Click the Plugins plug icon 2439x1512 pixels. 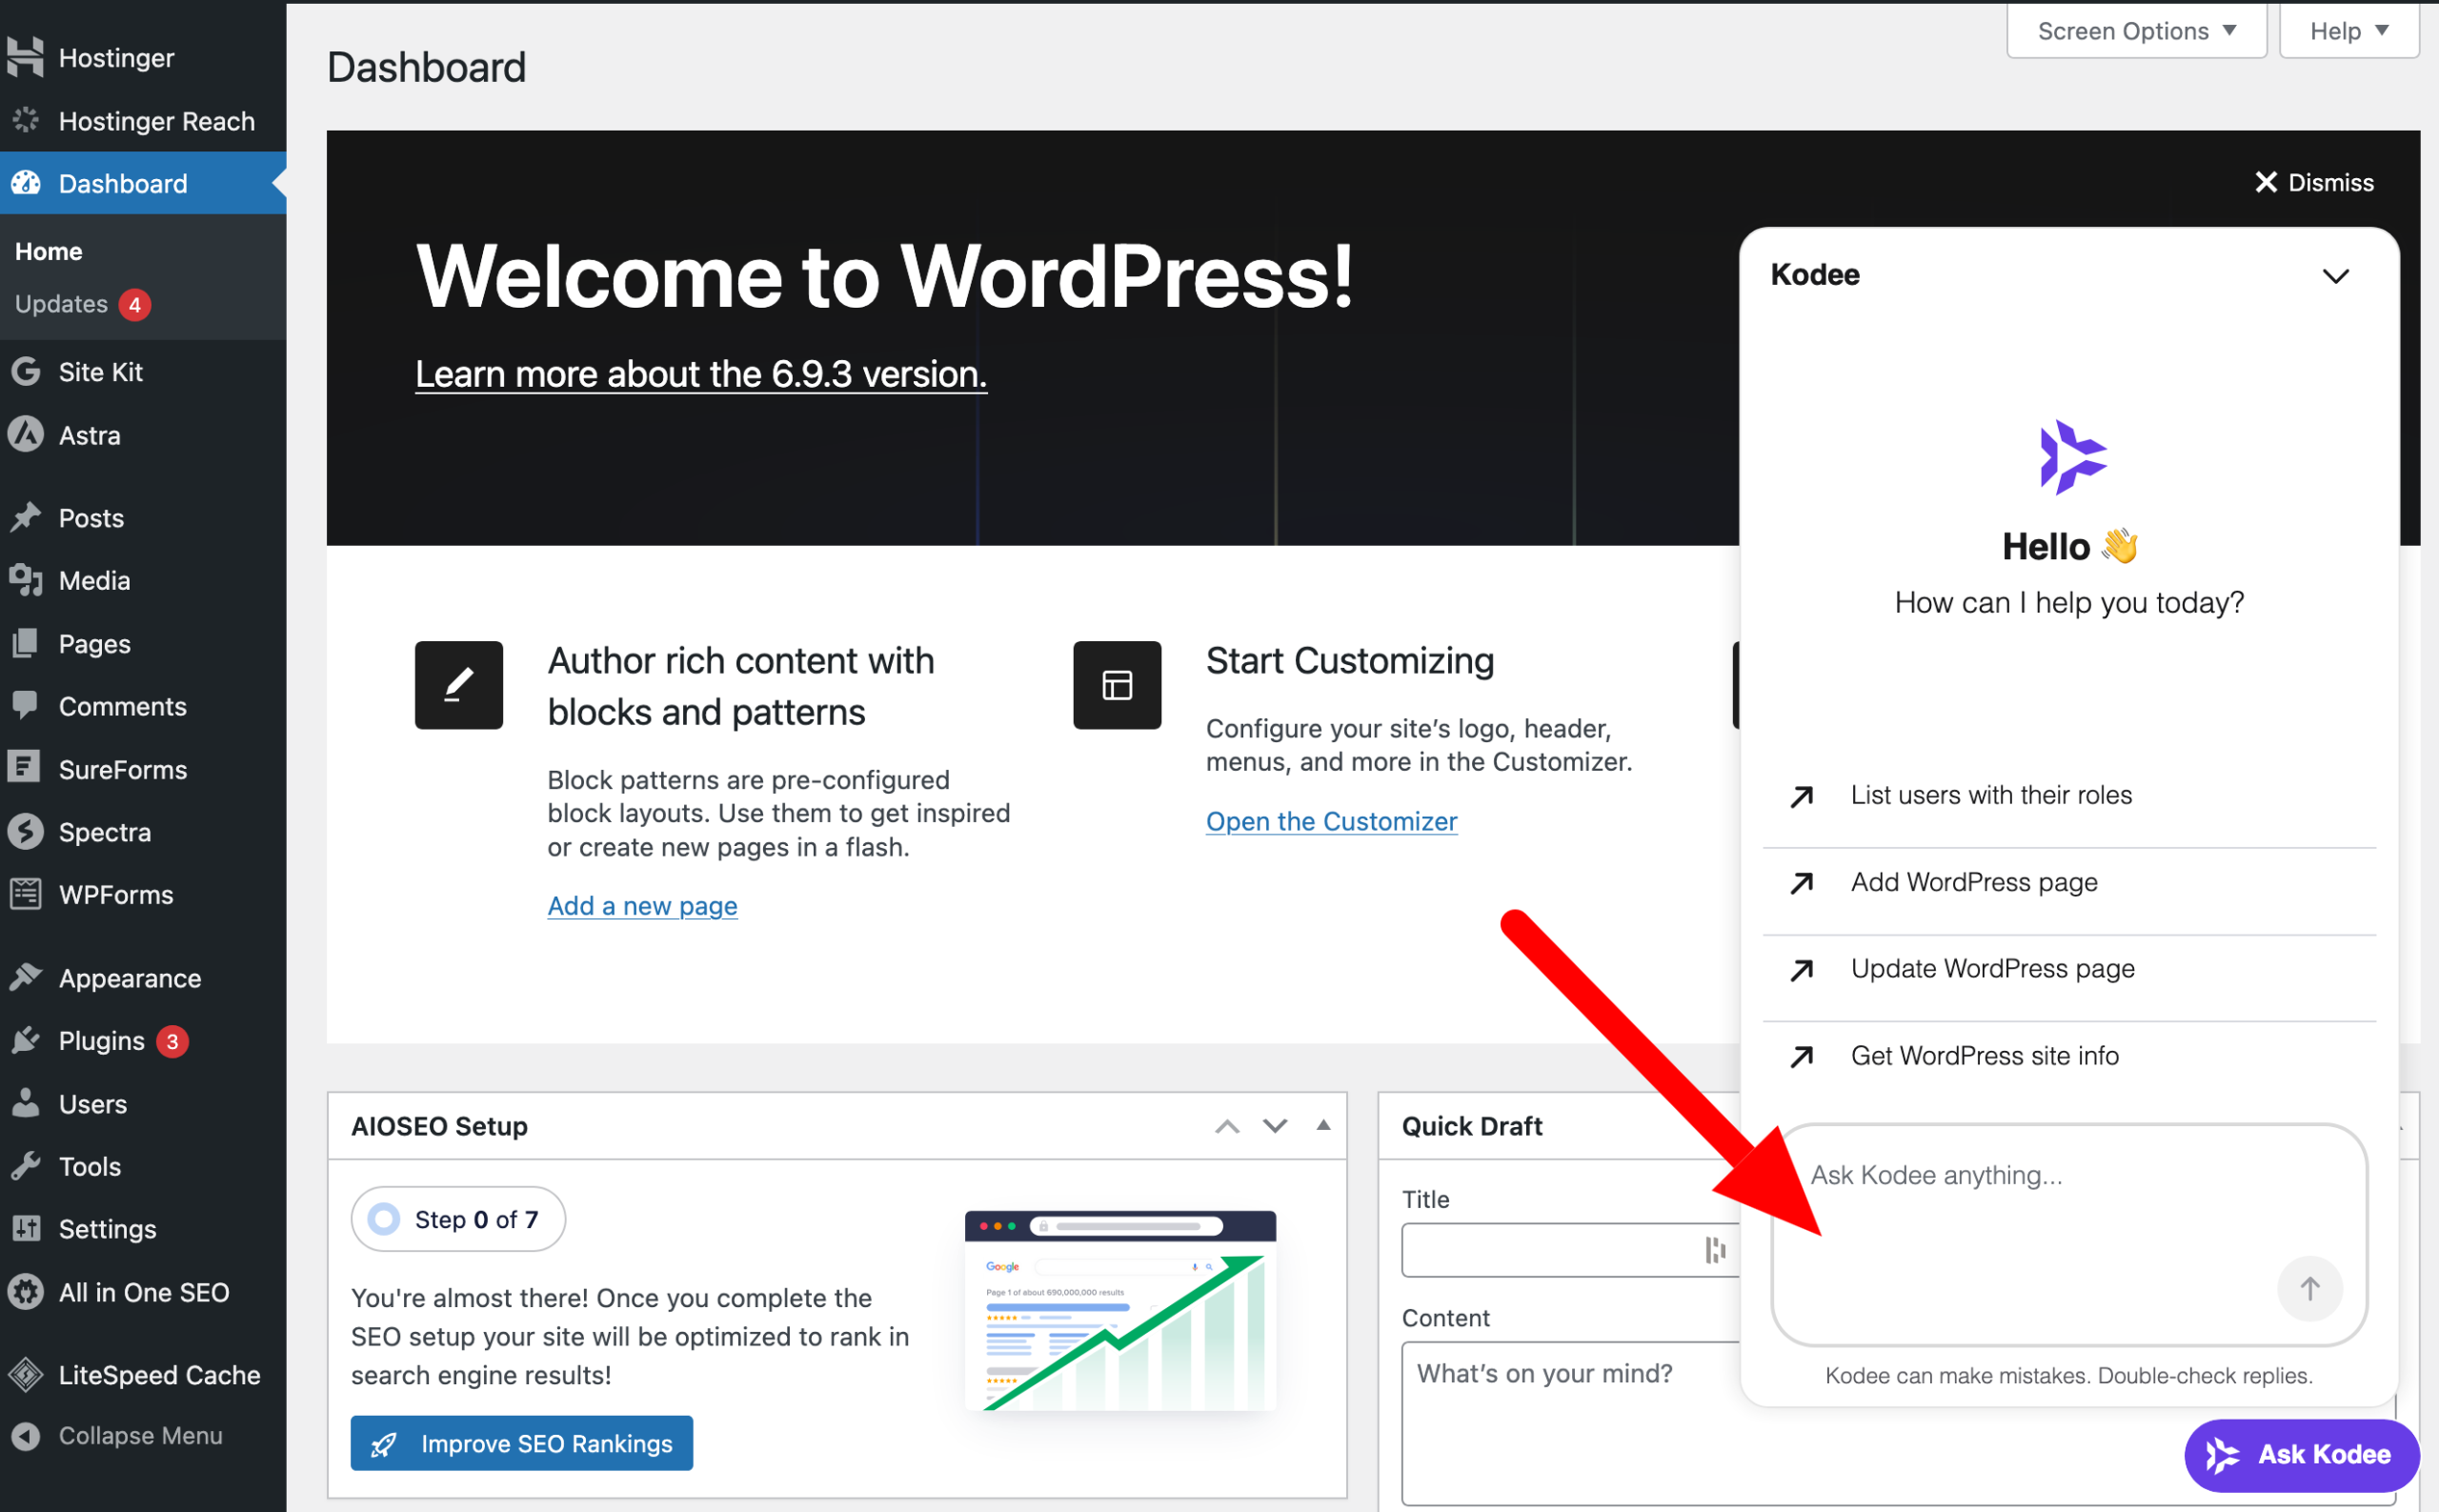[x=26, y=1040]
